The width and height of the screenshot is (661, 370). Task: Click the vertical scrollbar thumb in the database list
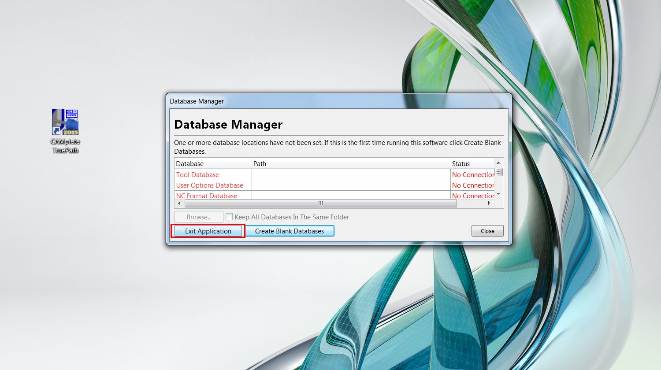(499, 172)
